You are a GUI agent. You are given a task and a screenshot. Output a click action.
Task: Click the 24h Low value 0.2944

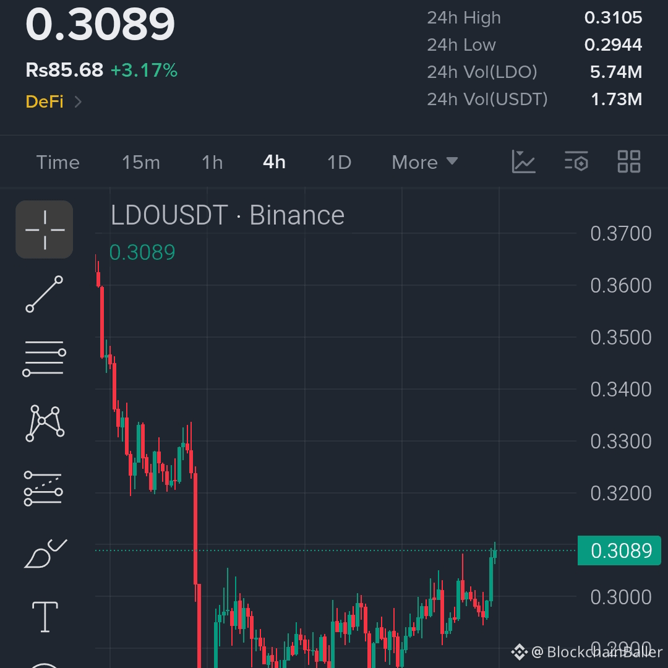click(x=614, y=45)
